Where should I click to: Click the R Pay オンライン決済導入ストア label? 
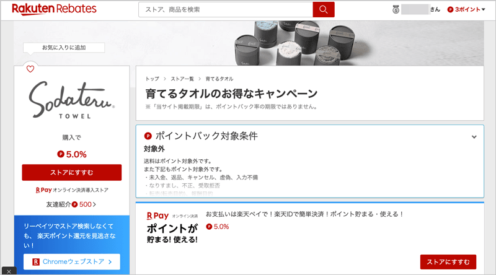tap(72, 190)
